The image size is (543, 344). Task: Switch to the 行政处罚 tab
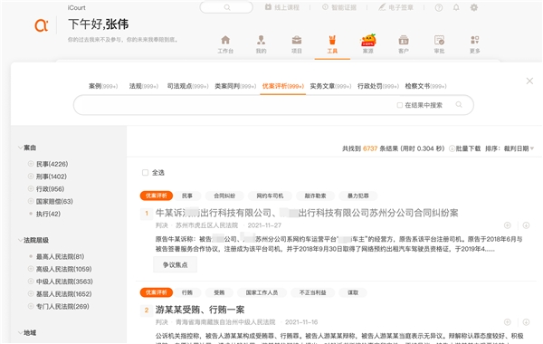(x=378, y=86)
